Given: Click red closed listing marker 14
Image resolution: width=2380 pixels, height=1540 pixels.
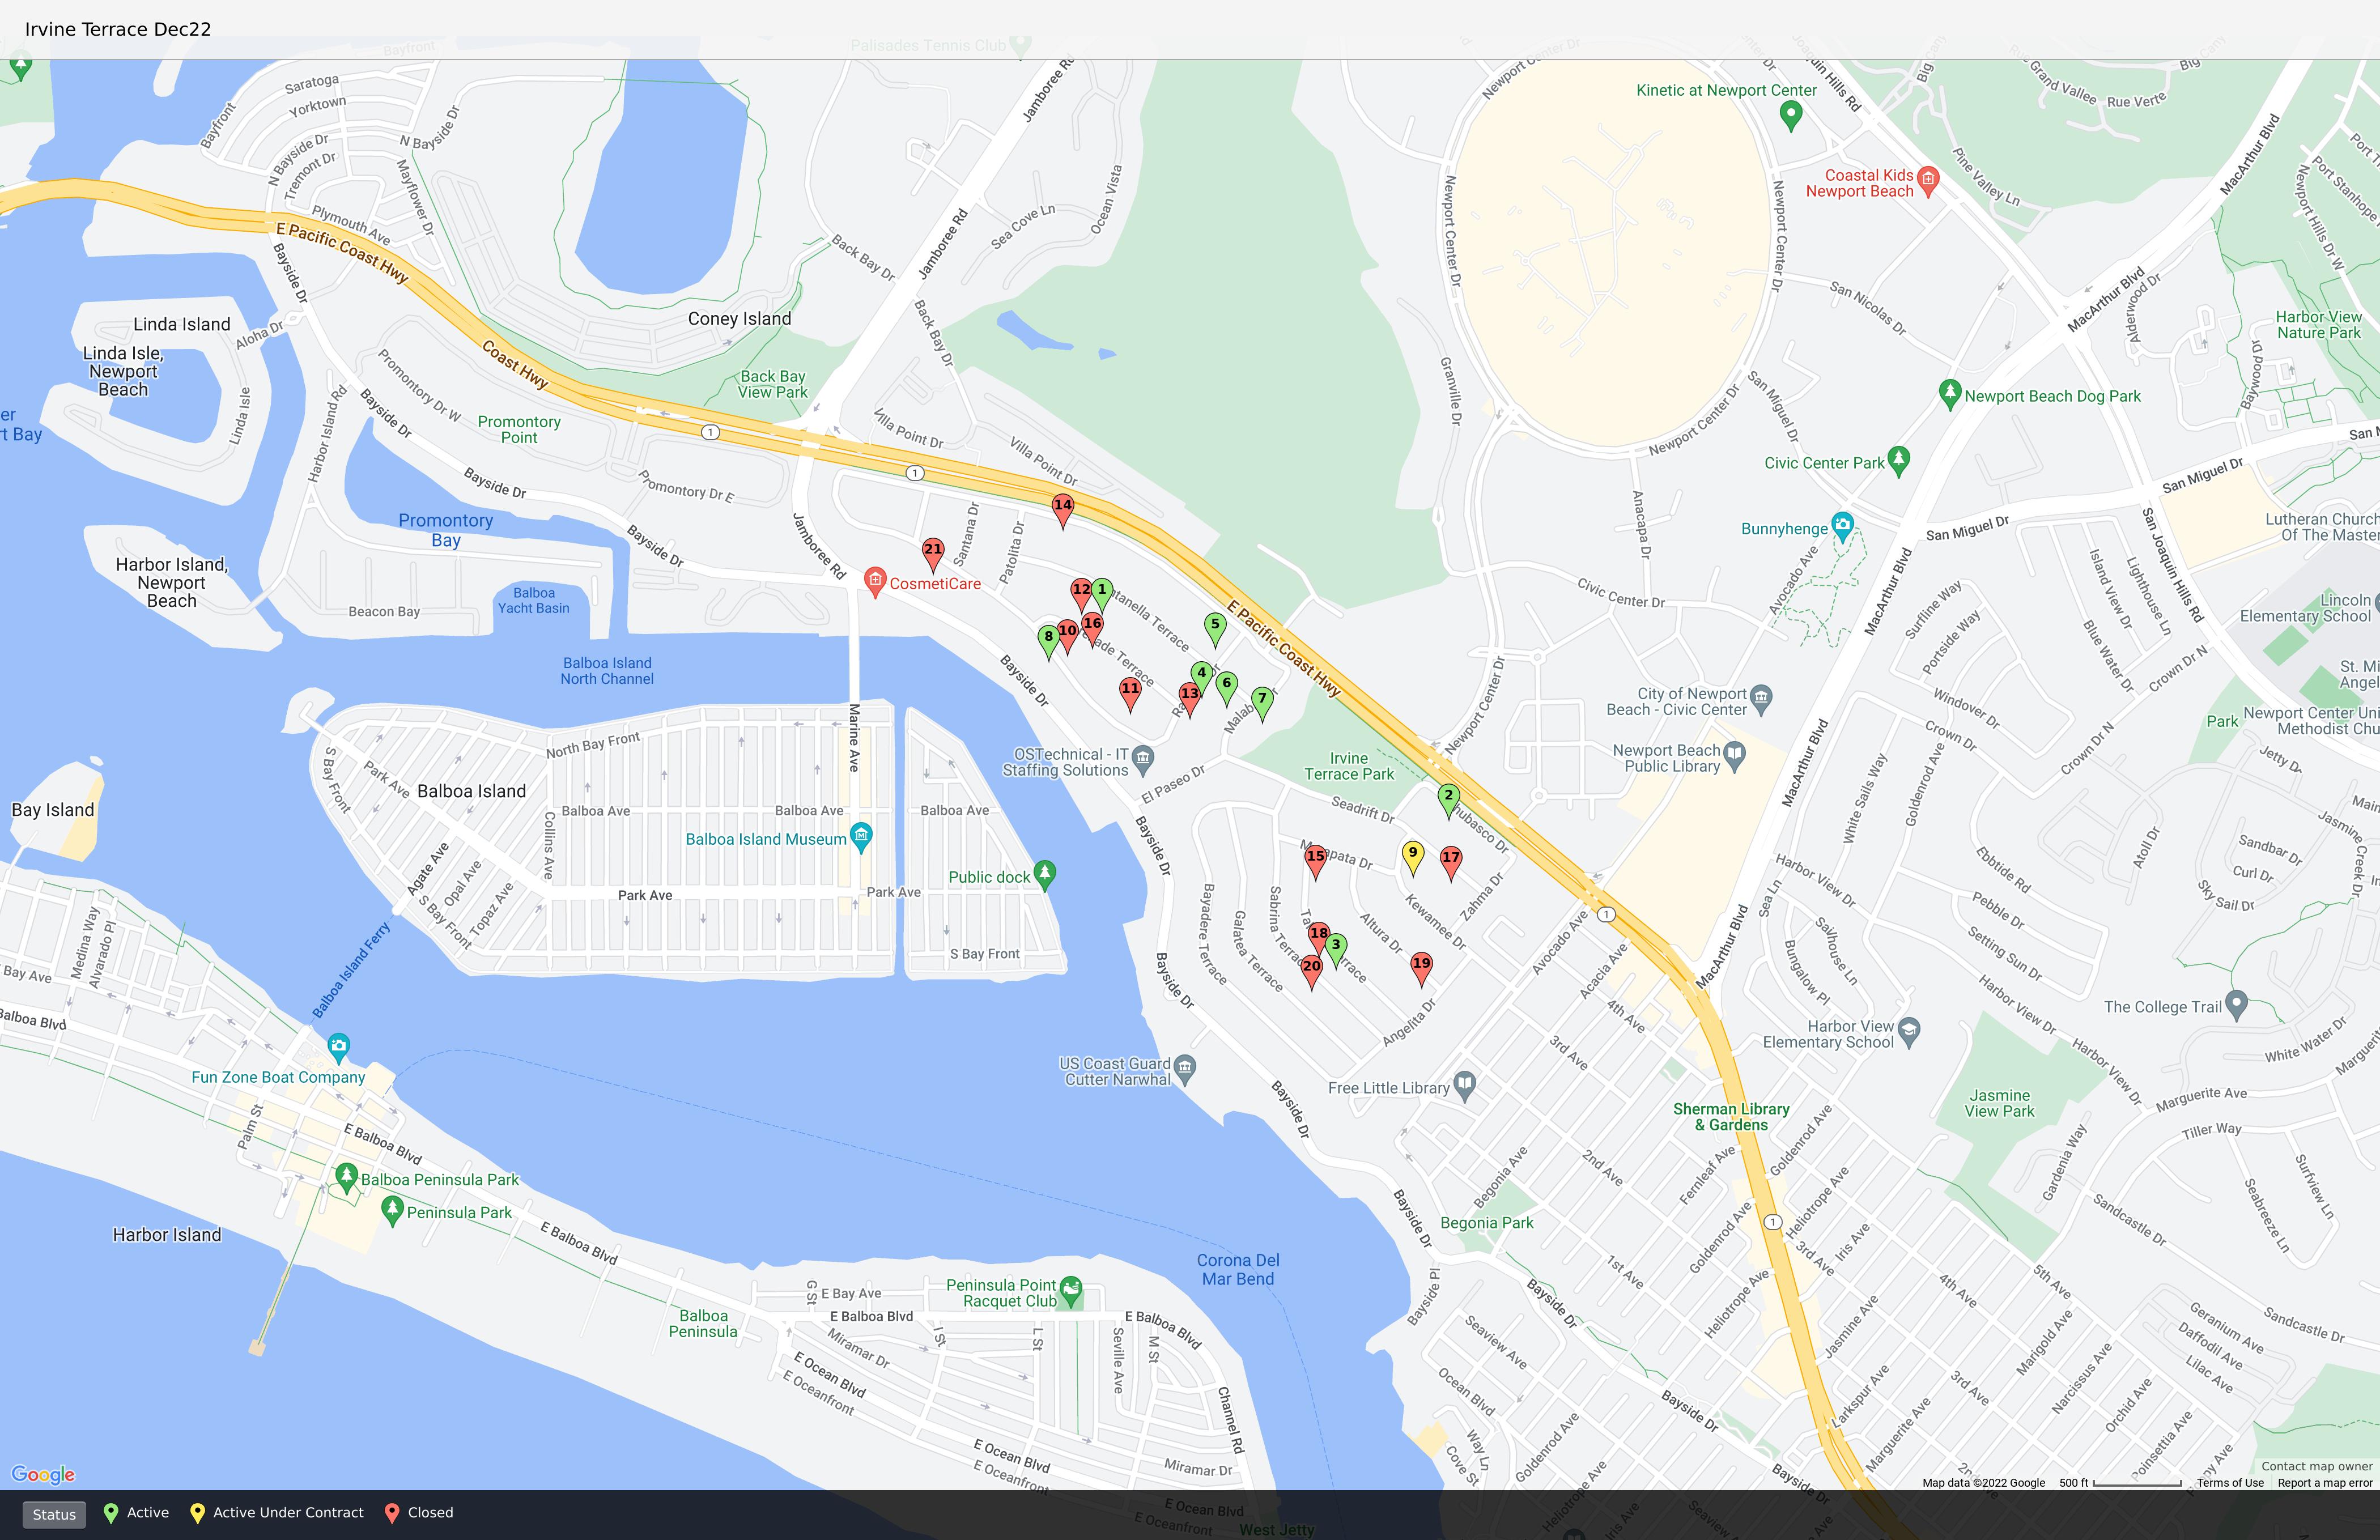Looking at the screenshot, I should point(1063,507).
